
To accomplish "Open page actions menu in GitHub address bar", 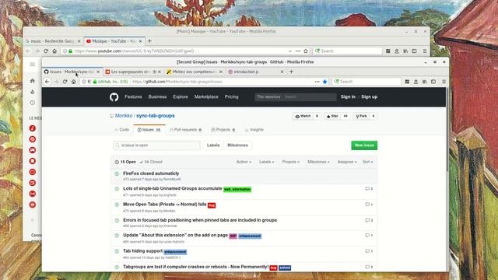I will [x=317, y=82].
